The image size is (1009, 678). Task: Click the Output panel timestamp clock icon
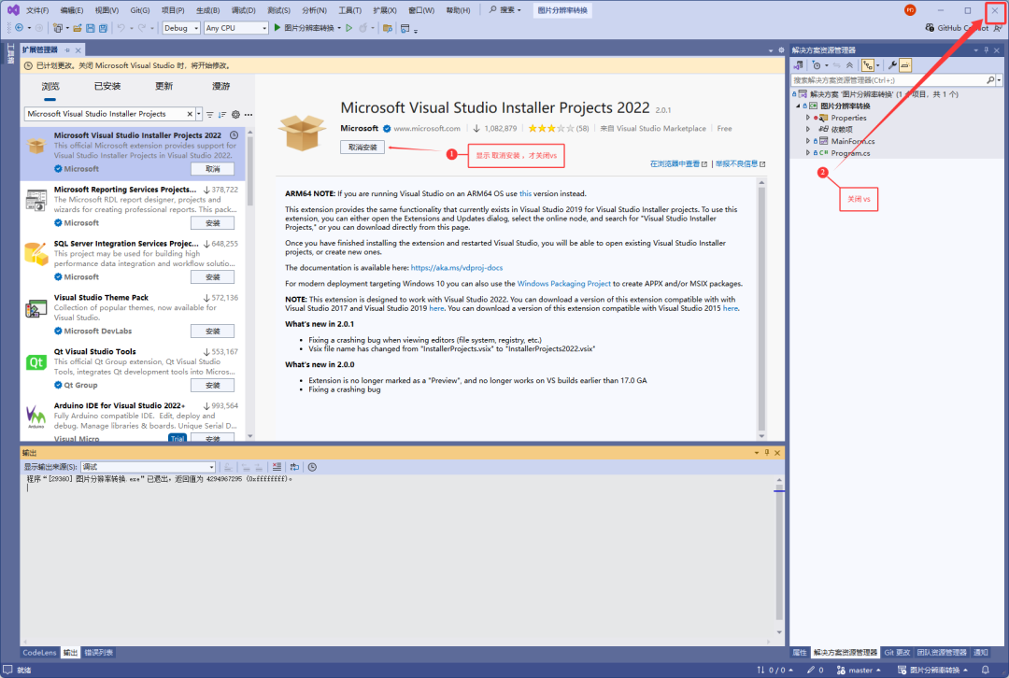[x=312, y=467]
